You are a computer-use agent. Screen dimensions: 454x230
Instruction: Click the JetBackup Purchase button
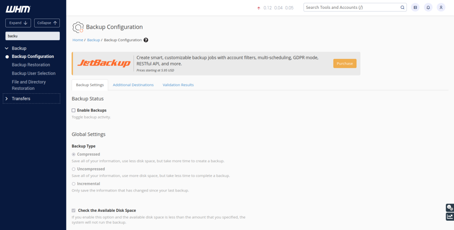(344, 64)
